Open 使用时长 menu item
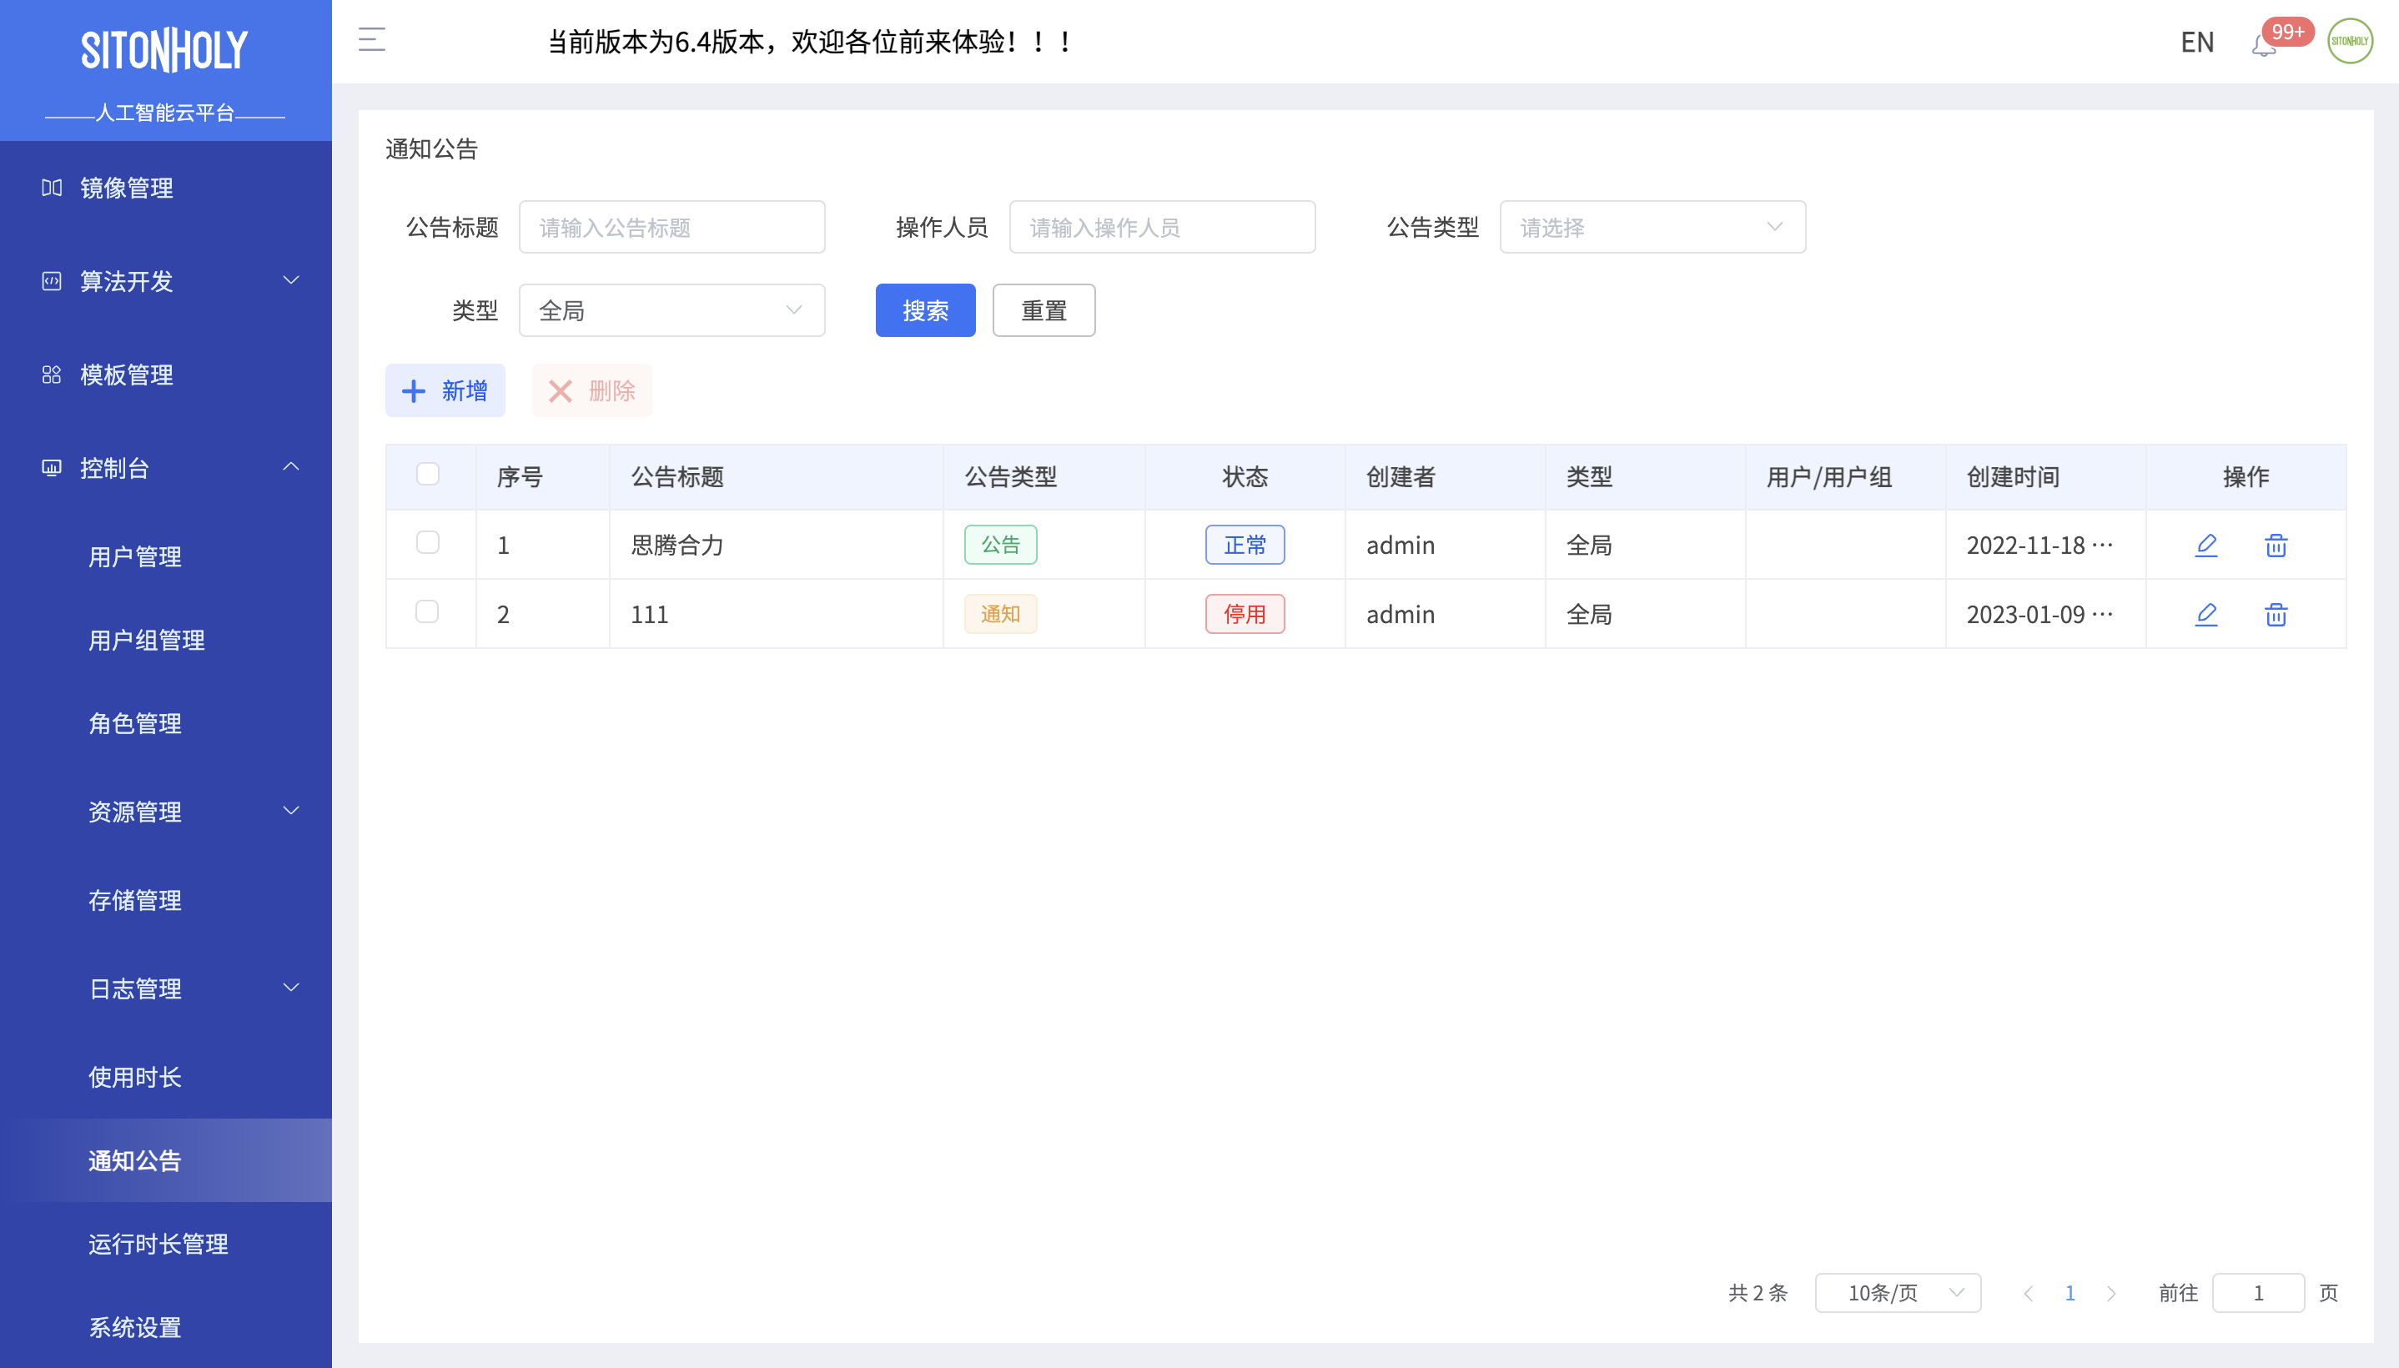 pyautogui.click(x=165, y=1078)
